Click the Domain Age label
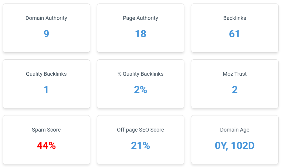 [235, 130]
